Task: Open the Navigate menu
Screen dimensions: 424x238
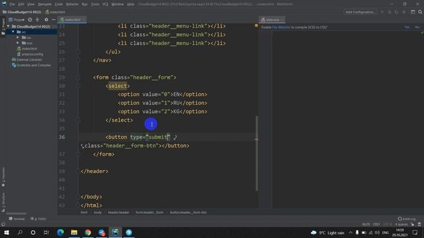Action: (x=44, y=4)
